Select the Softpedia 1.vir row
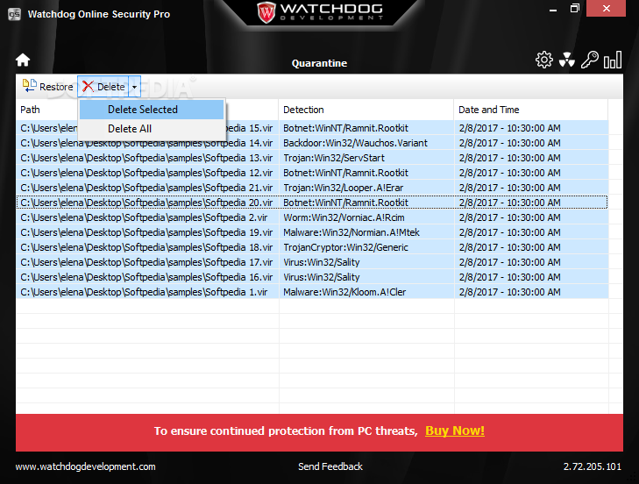639x484 pixels. 312,292
